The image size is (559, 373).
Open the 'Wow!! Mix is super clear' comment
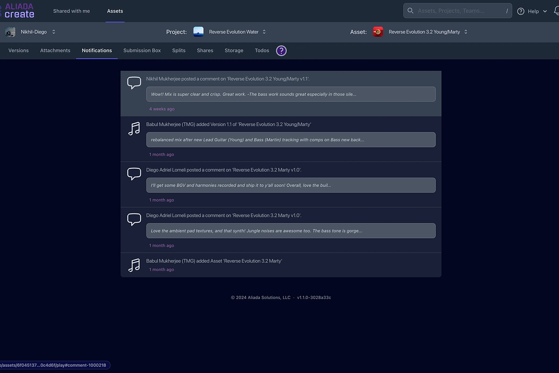coord(290,94)
